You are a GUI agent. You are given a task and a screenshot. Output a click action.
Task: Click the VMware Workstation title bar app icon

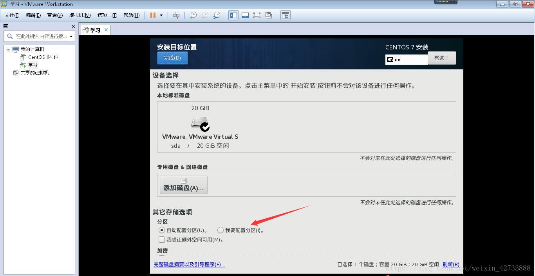(x=4, y=4)
